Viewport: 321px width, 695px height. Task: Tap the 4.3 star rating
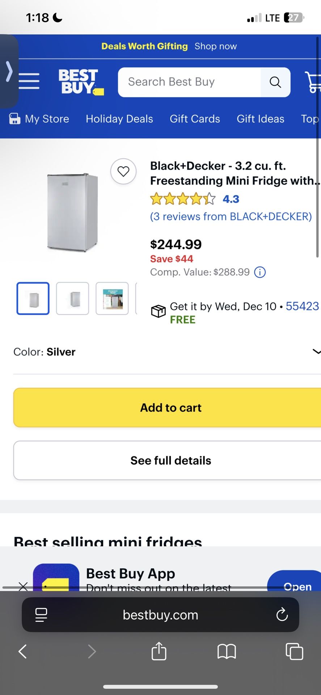(231, 199)
